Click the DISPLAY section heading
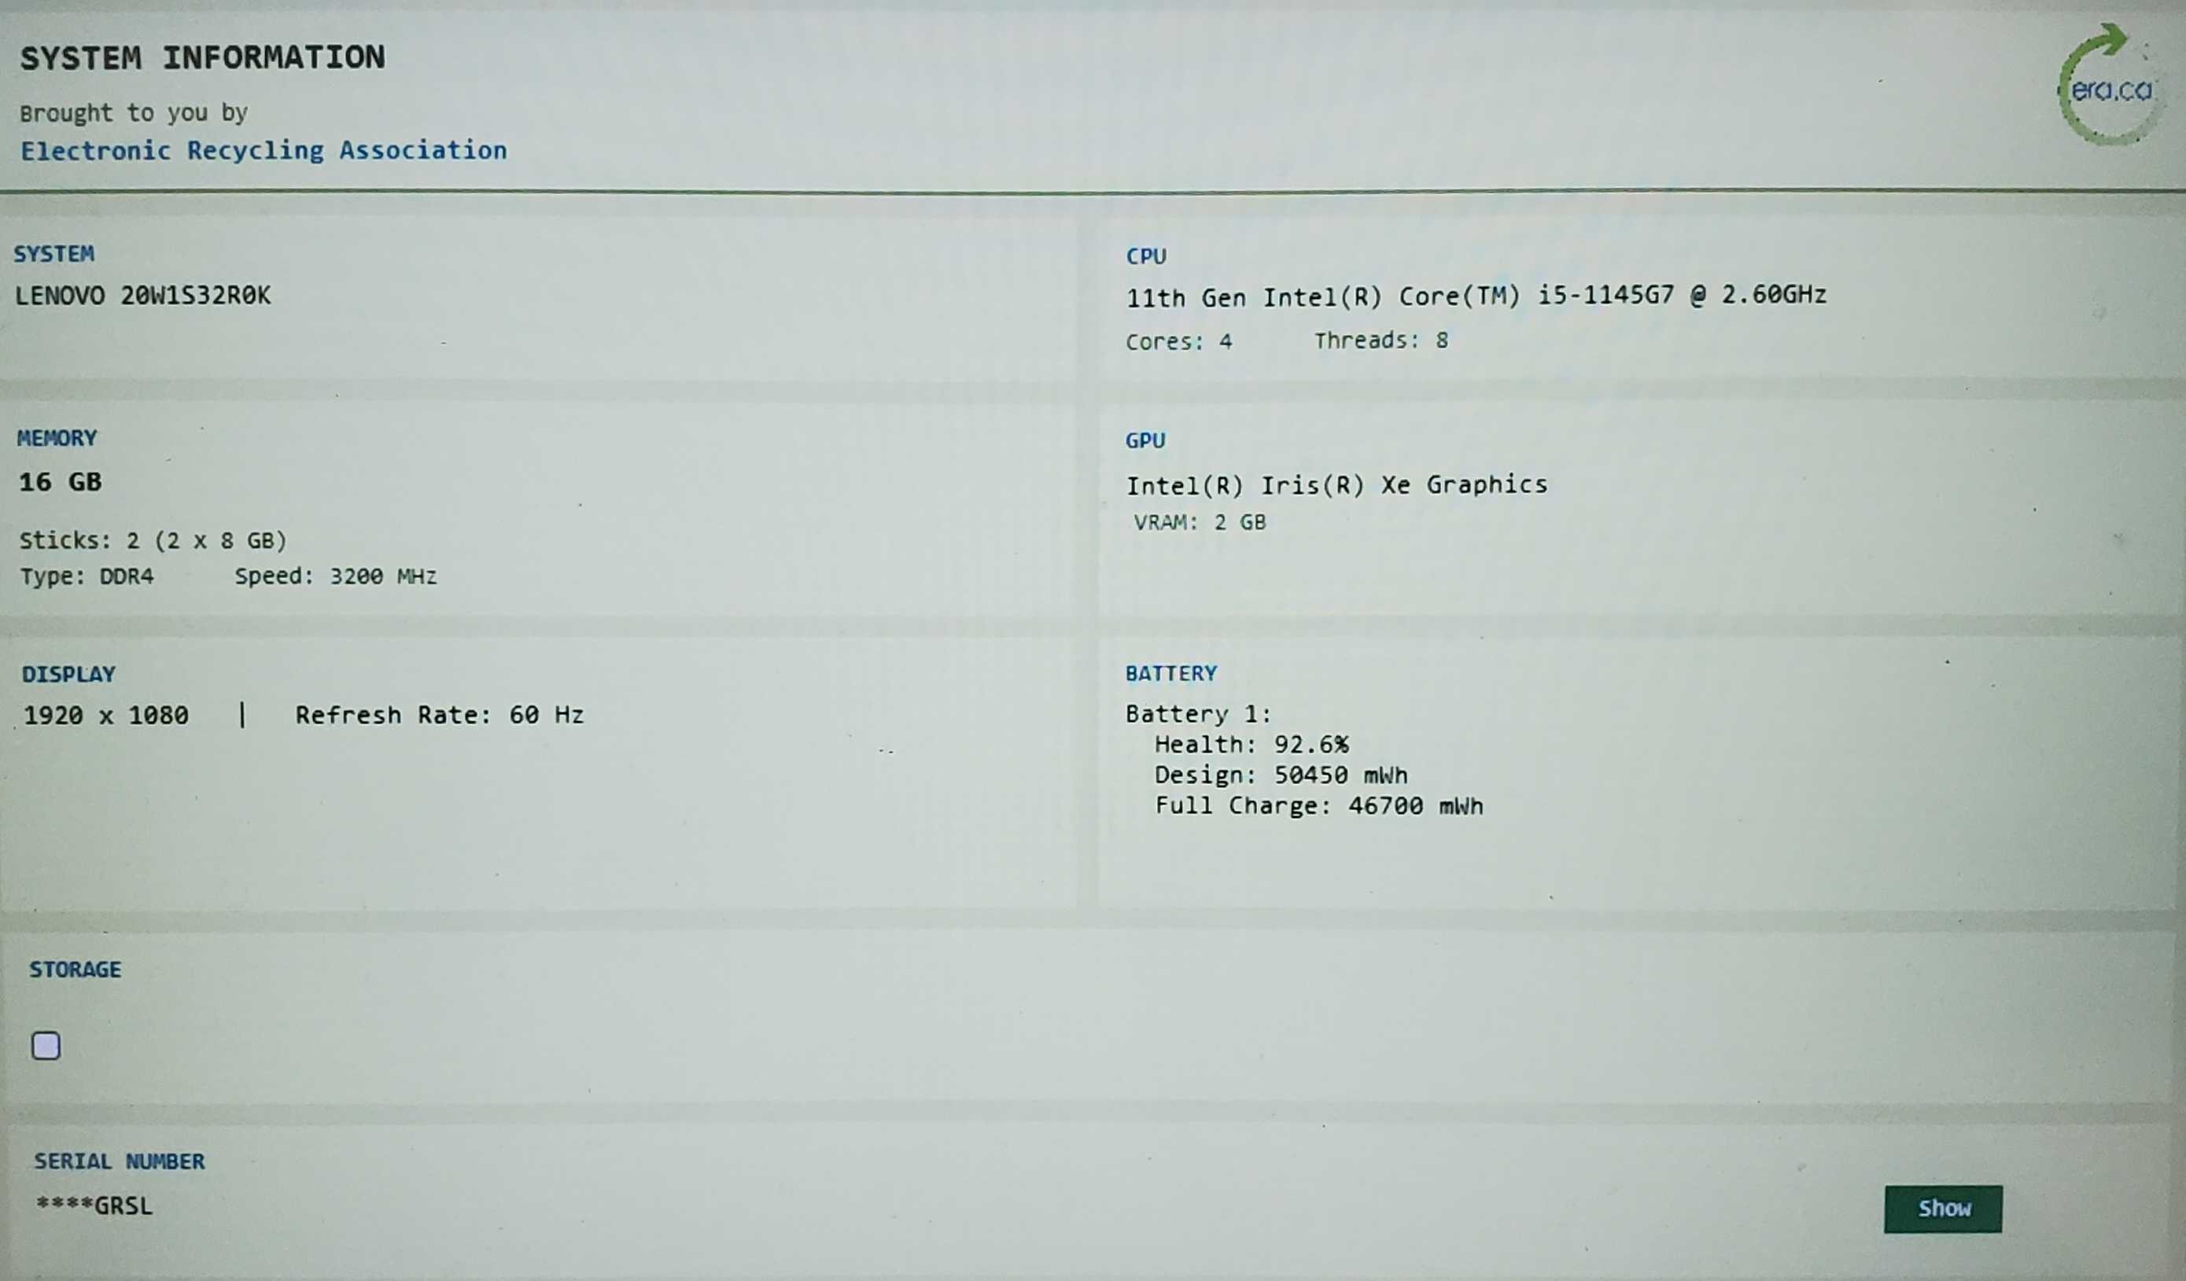The width and height of the screenshot is (2186, 1281). (x=68, y=674)
